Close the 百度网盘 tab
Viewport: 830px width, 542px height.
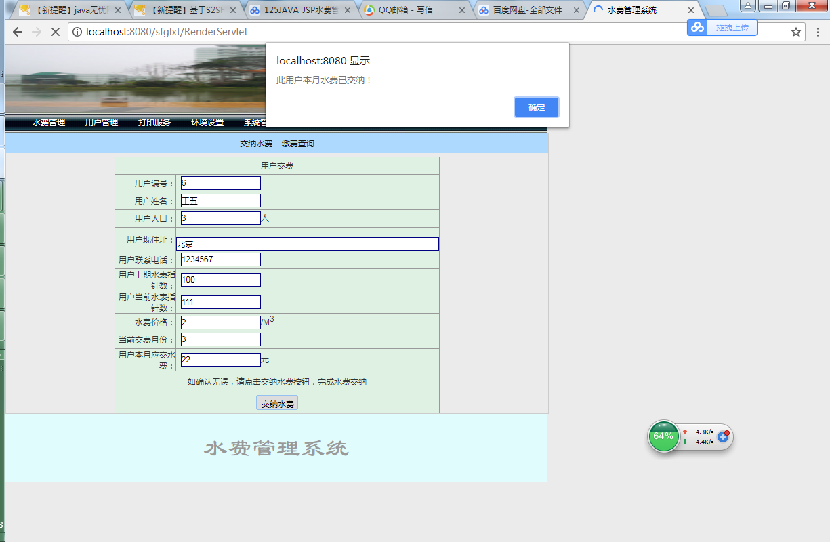tap(577, 10)
